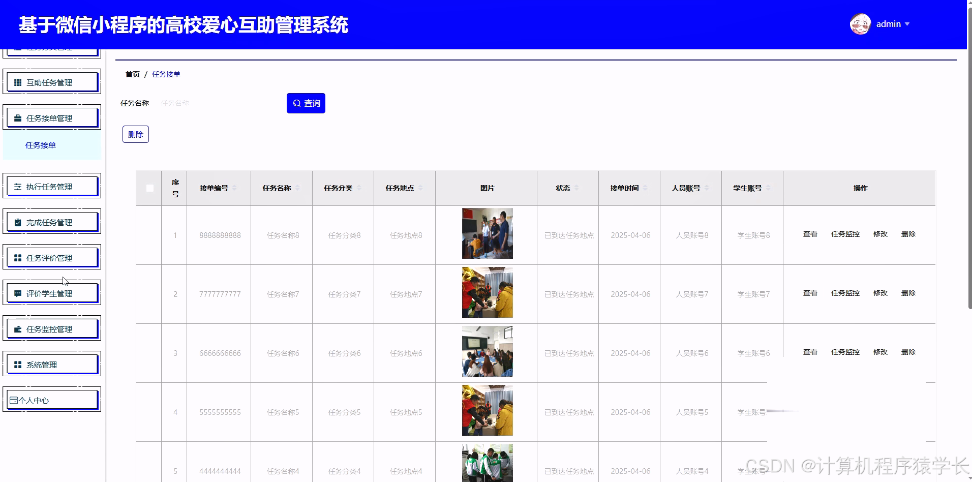Check the checkbox for row 1
972x482 pixels.
[150, 235]
